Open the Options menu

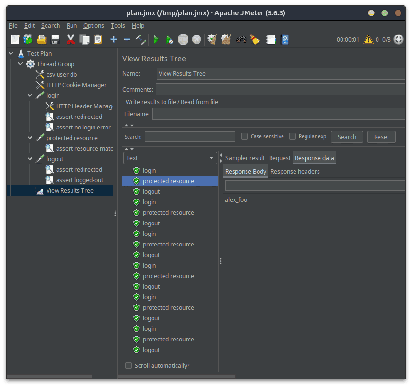pyautogui.click(x=94, y=25)
